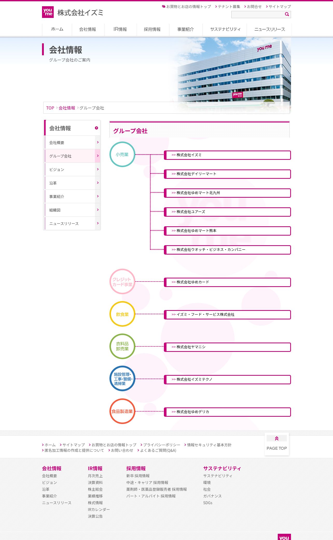Click the 小売業 circle icon
Image resolution: width=333 pixels, height=540 pixels.
click(x=122, y=154)
